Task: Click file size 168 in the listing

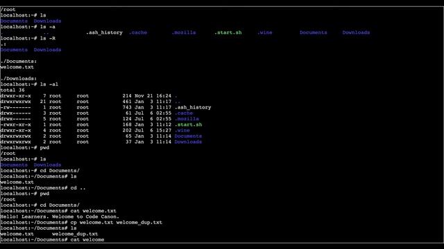Action: pos(127,124)
